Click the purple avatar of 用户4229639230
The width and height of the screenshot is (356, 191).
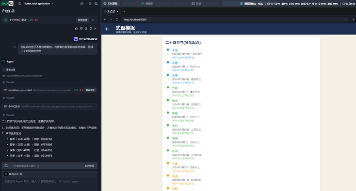pyautogui.click(x=76, y=39)
